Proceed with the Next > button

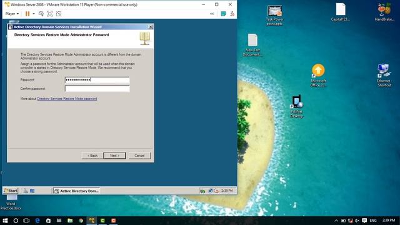[114, 156]
